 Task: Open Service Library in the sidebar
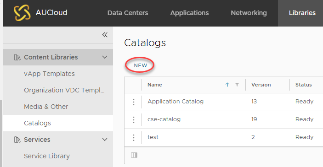pyautogui.click(x=47, y=156)
